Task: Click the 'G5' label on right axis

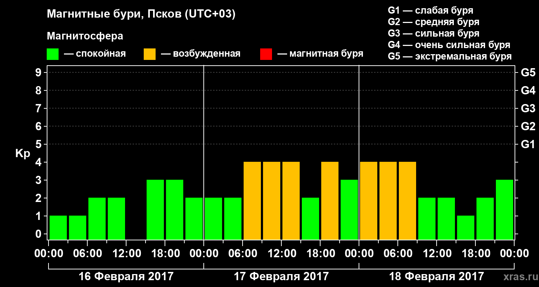Action: [528, 72]
